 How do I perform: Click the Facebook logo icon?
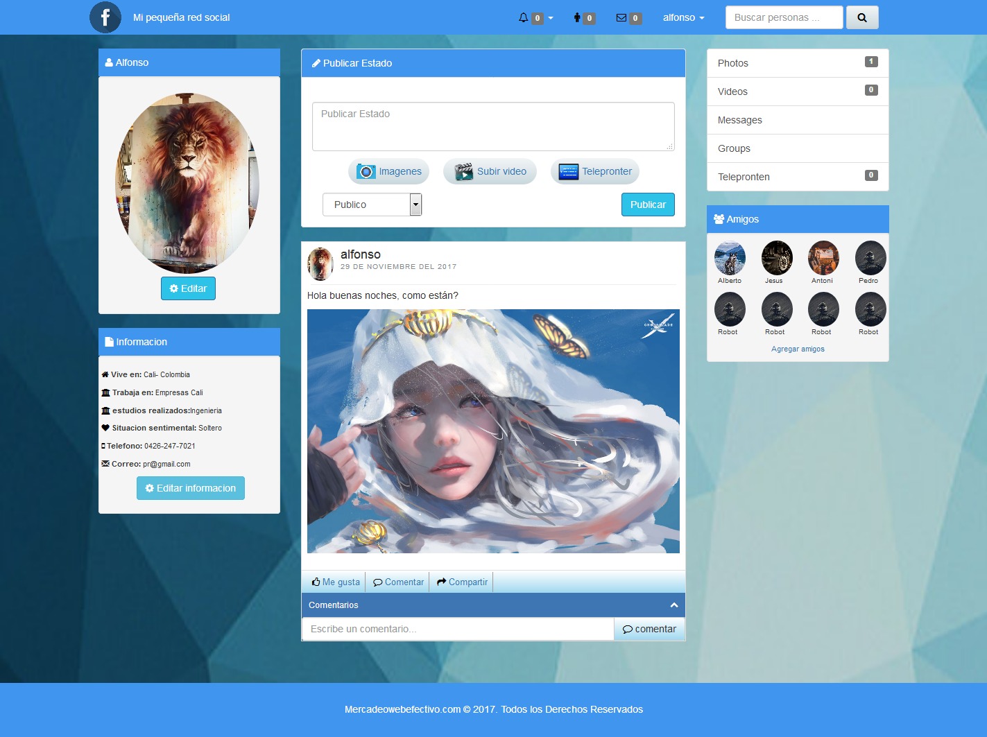click(x=105, y=17)
